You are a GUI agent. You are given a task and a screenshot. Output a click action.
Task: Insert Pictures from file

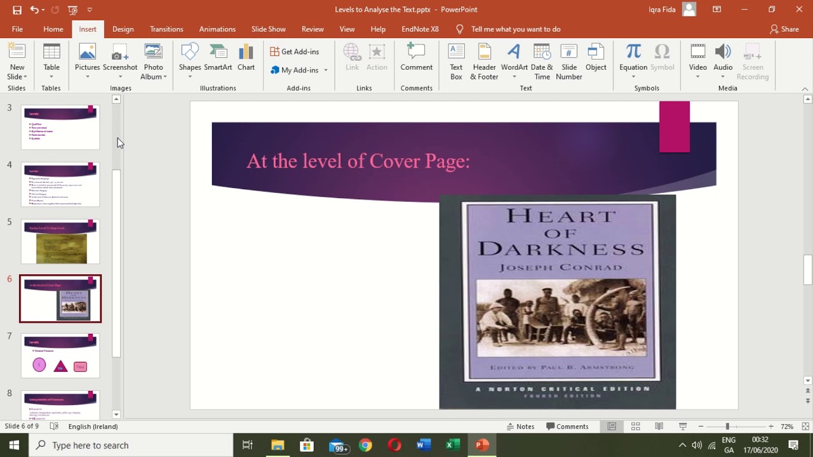pos(87,62)
